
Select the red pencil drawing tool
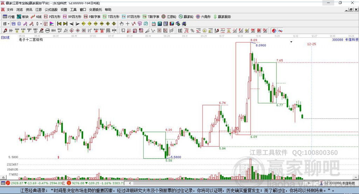tap(5, 31)
